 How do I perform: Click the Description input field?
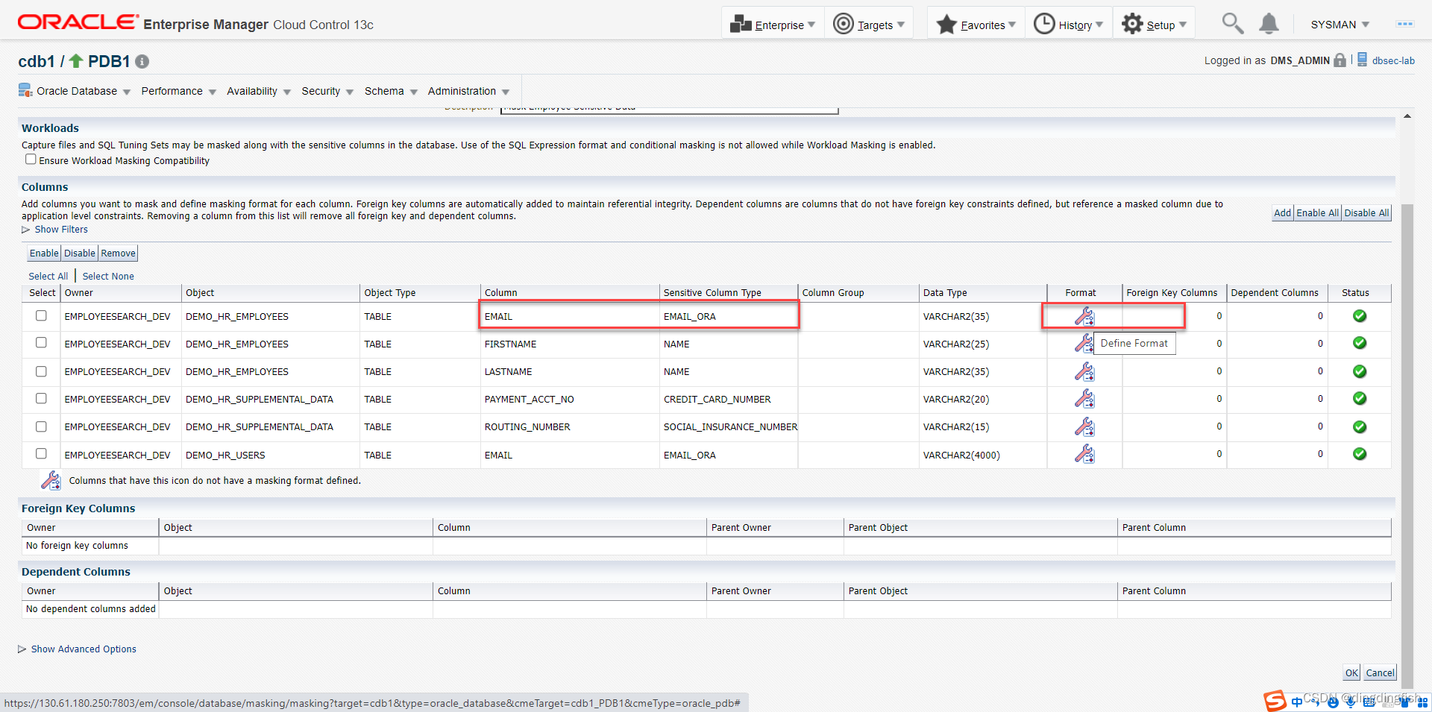[669, 110]
